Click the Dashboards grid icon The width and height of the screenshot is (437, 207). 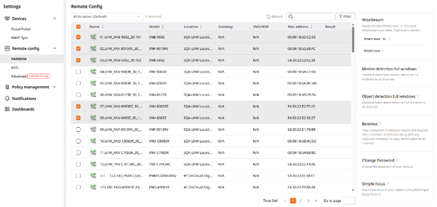click(7, 109)
